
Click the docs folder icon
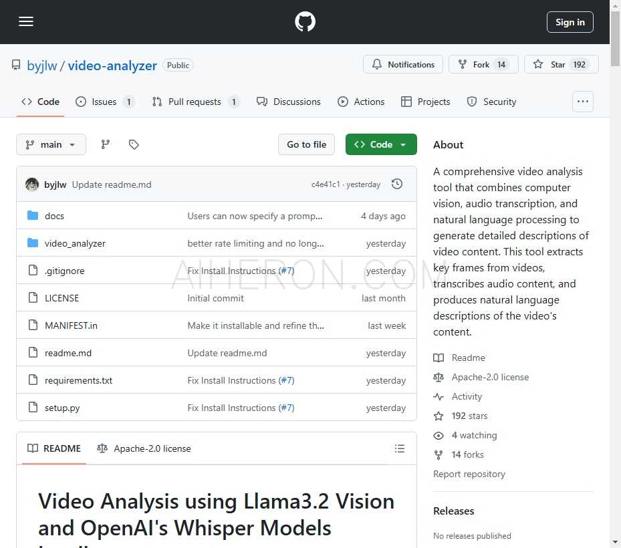point(33,215)
